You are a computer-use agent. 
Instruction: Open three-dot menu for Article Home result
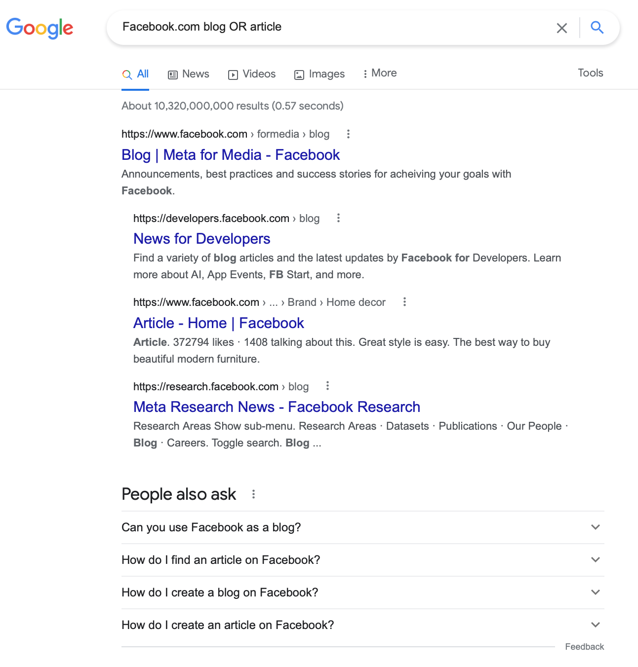404,302
